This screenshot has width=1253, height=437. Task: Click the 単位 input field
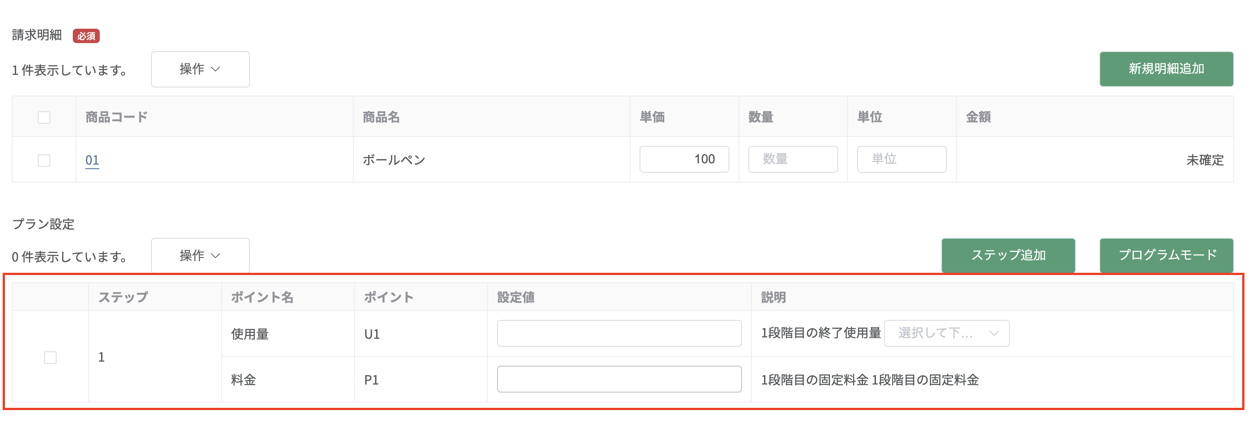(x=901, y=159)
